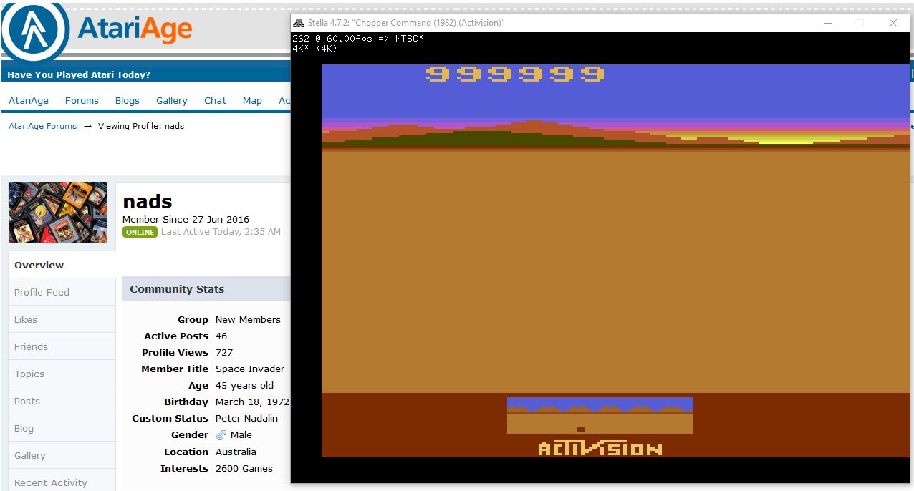Click the '262 @ 60.00fps => NTSC*' info line
Image resolution: width=914 pixels, height=491 pixels.
[357, 39]
